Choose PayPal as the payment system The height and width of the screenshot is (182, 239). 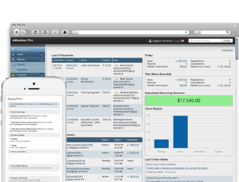coord(10,139)
